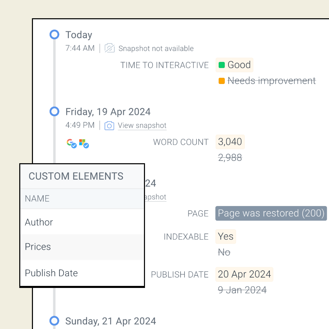The image size is (329, 329).
Task: Click the 20 Apr 2024 publish date value
Action: tap(244, 274)
